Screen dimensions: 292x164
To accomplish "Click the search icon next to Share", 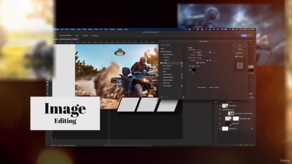I will (x=250, y=36).
